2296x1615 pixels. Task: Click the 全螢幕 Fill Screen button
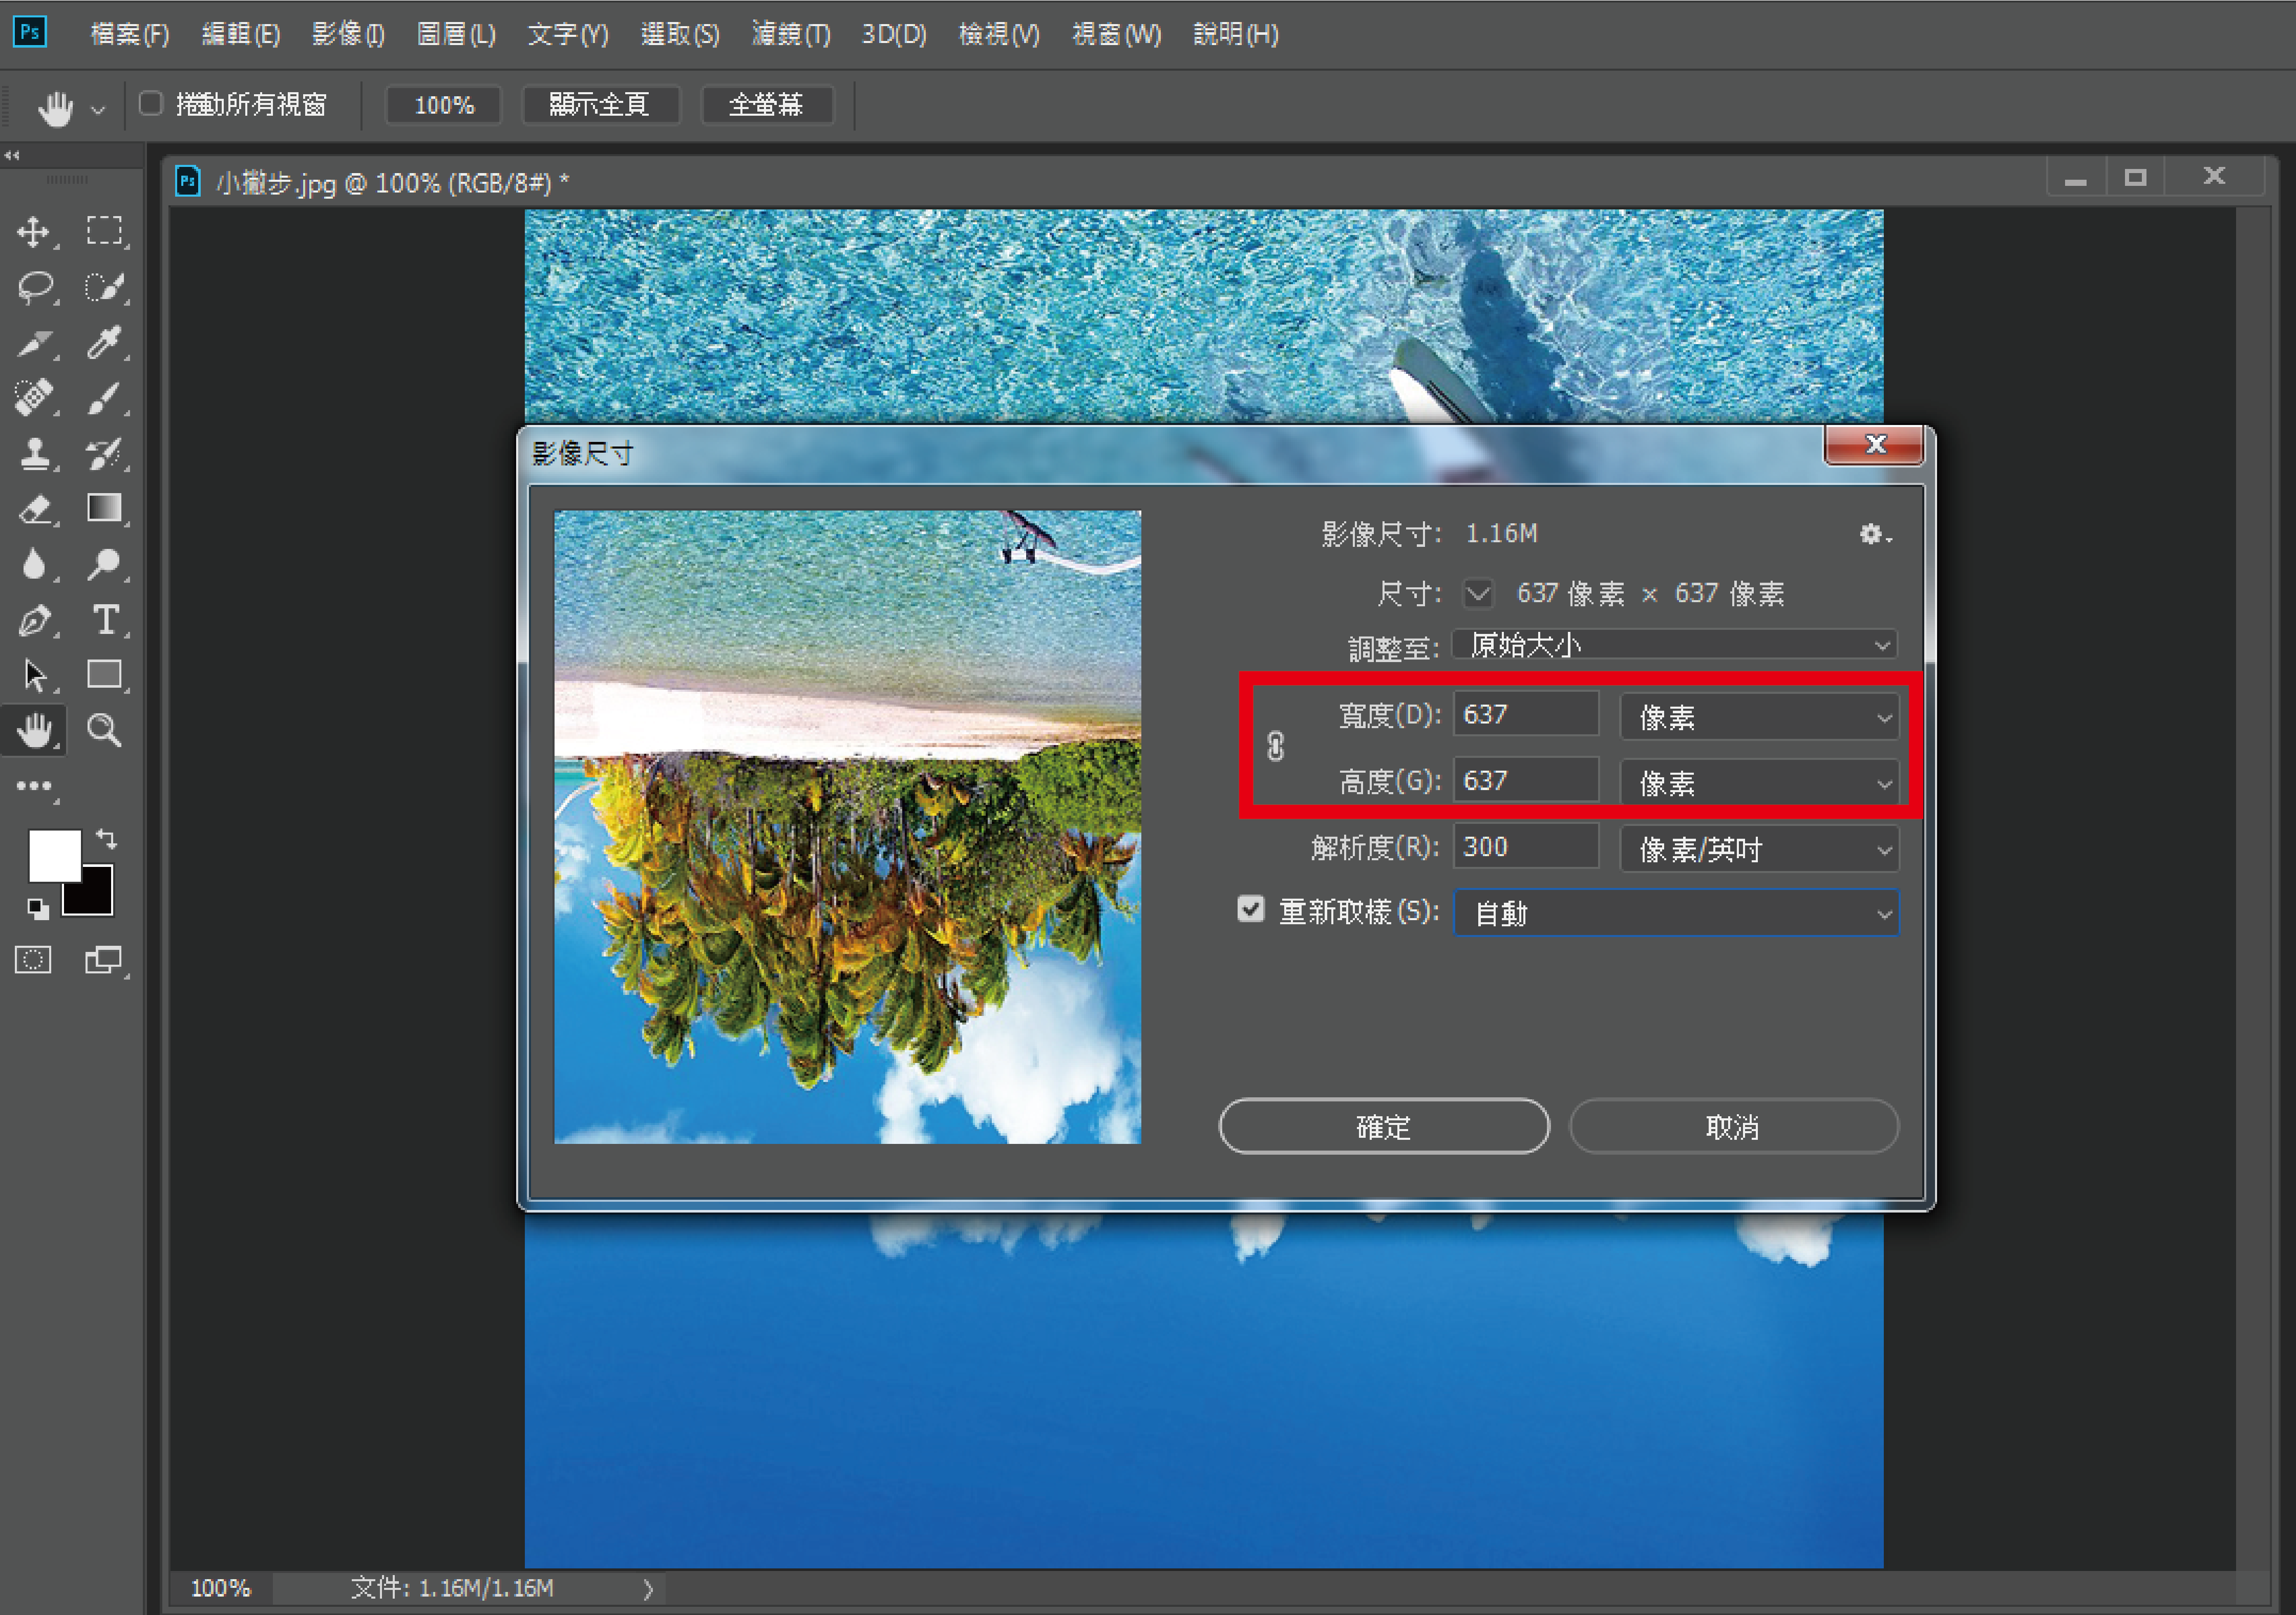[x=767, y=104]
